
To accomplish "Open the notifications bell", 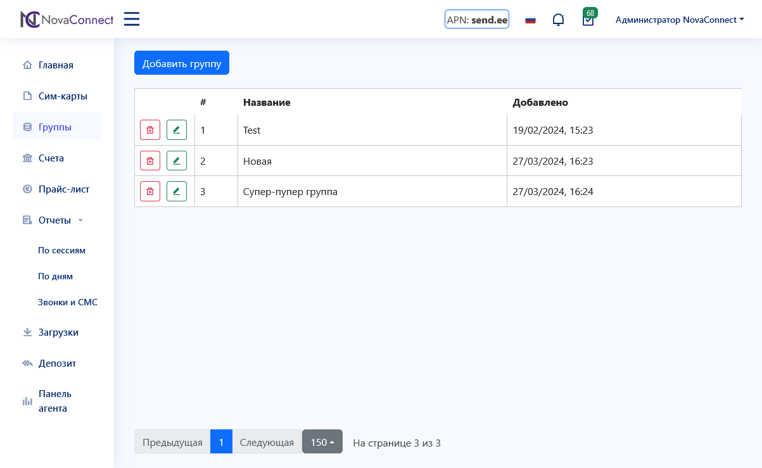I will click(x=558, y=20).
